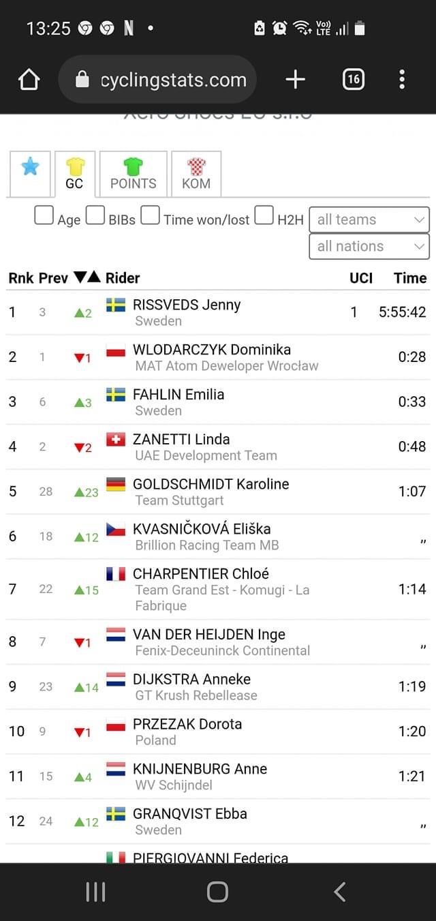436x921 pixels.
Task: Expand the all teams dropdown
Action: click(369, 220)
